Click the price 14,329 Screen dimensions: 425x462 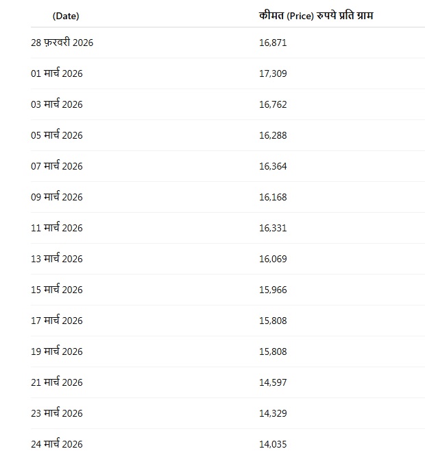coord(273,413)
